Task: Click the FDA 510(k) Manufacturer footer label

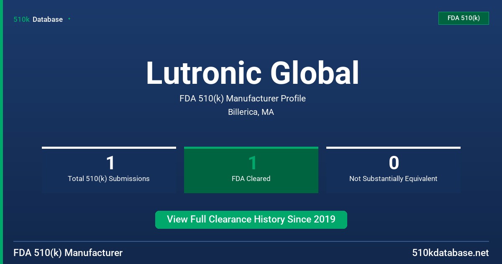Action: click(68, 253)
